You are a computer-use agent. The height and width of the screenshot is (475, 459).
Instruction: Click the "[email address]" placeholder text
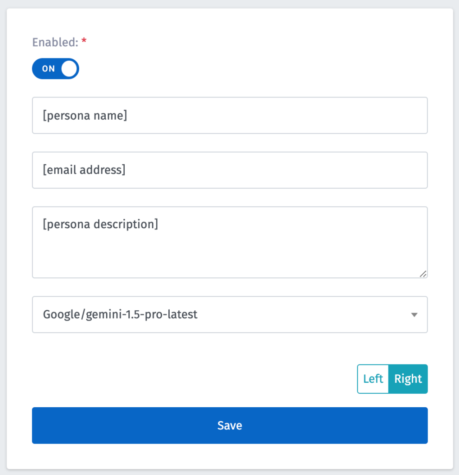pyautogui.click(x=84, y=170)
